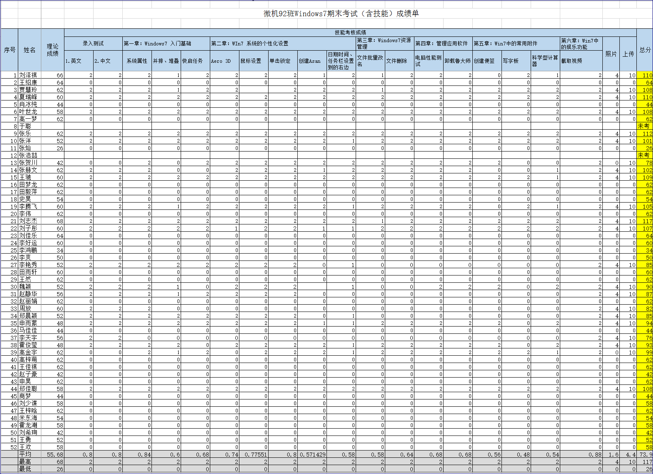Click the 第三章 Windows7资源管理 header
Viewport: 653px width, 474px height.
point(385,43)
